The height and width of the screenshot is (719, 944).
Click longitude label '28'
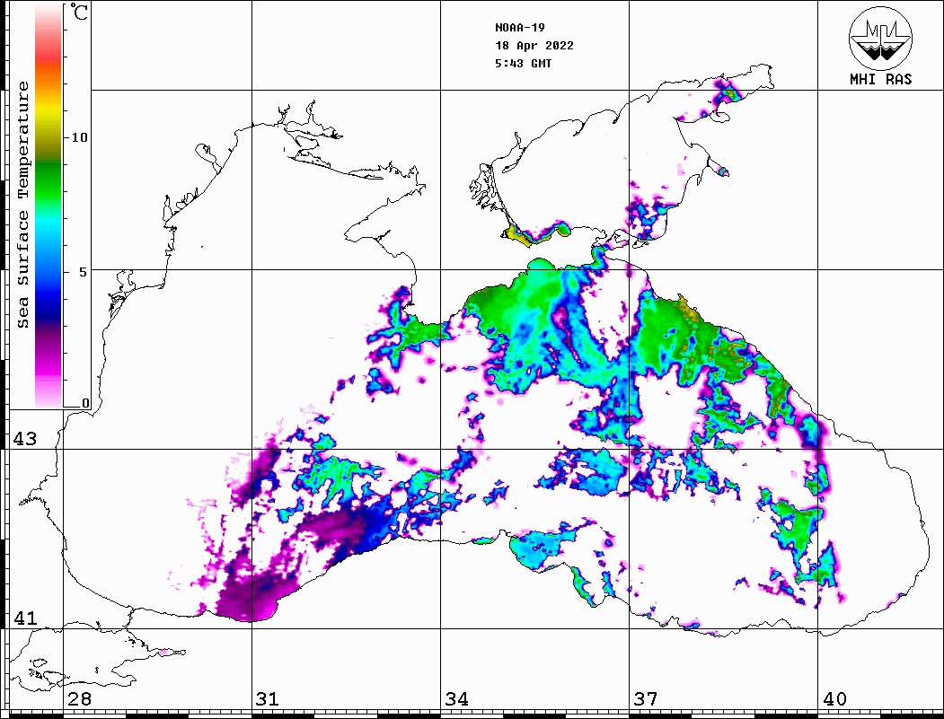pos(79,698)
